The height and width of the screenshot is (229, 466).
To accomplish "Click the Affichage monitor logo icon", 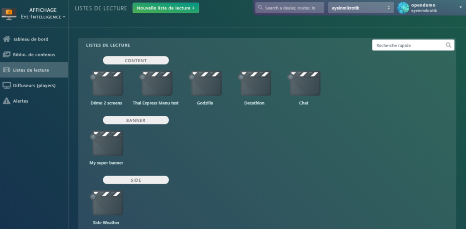I will (x=7, y=13).
